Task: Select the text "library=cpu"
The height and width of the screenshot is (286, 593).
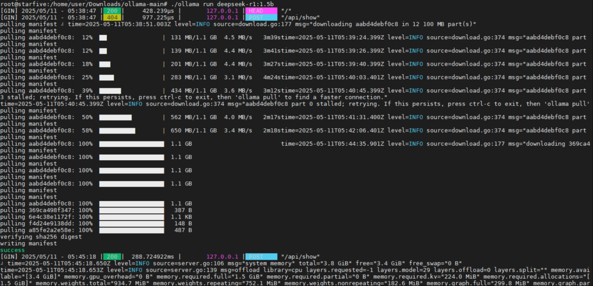Action: pos(283,270)
